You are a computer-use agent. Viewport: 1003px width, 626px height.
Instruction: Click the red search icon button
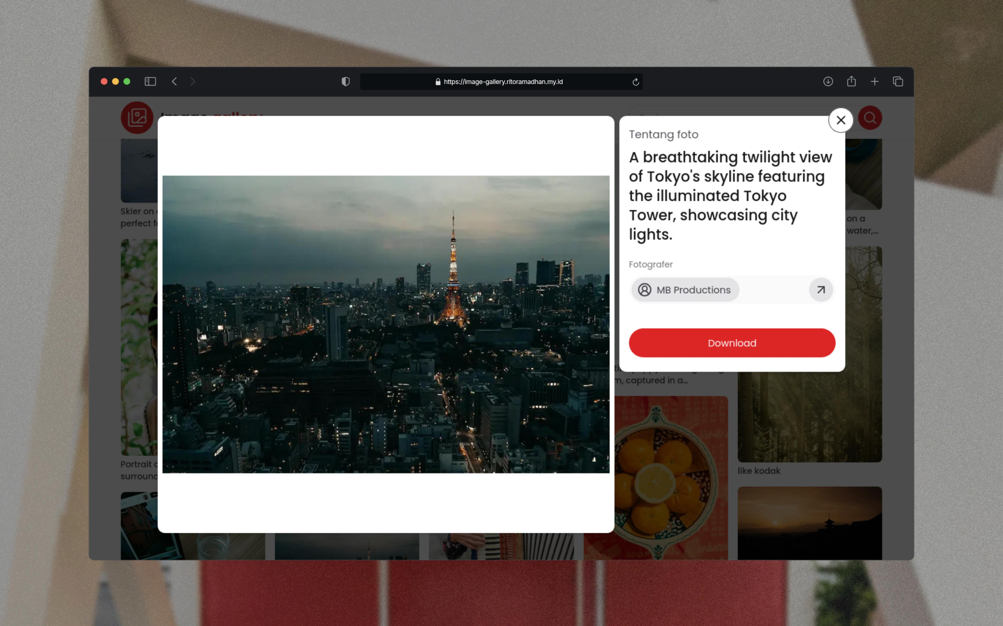[x=870, y=118]
